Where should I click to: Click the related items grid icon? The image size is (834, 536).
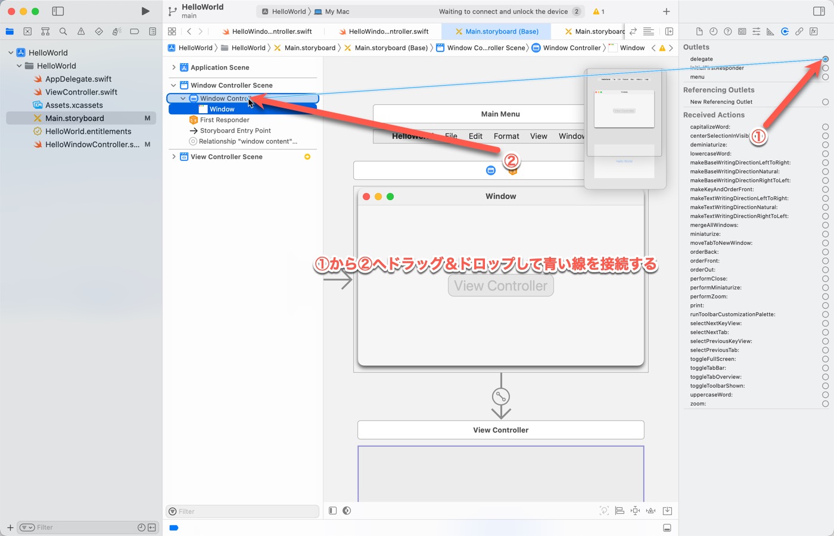[x=172, y=32]
